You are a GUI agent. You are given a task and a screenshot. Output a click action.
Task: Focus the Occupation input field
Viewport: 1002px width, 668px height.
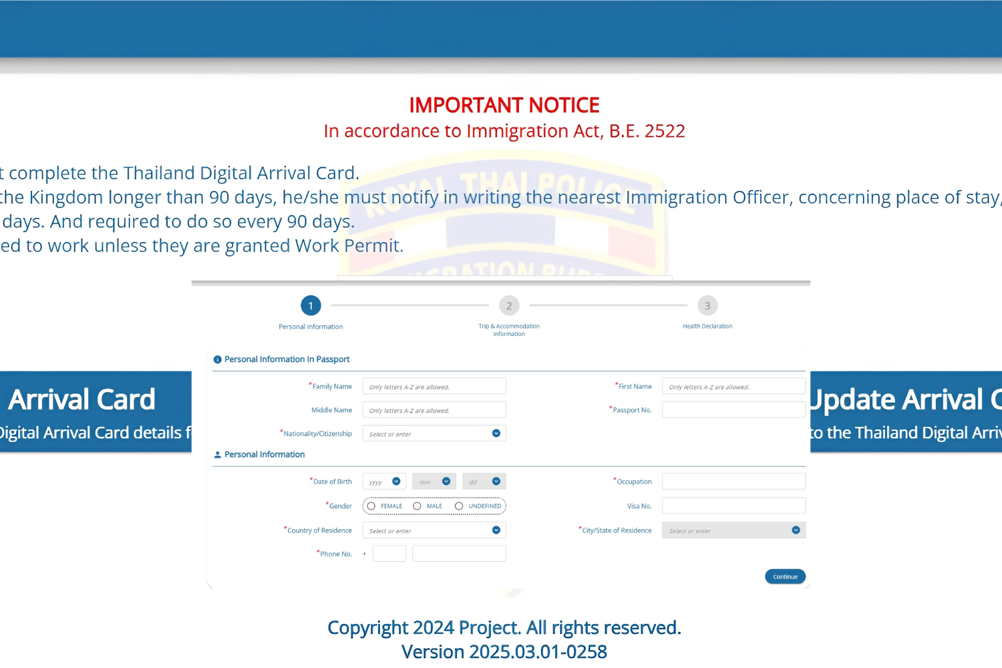point(733,482)
